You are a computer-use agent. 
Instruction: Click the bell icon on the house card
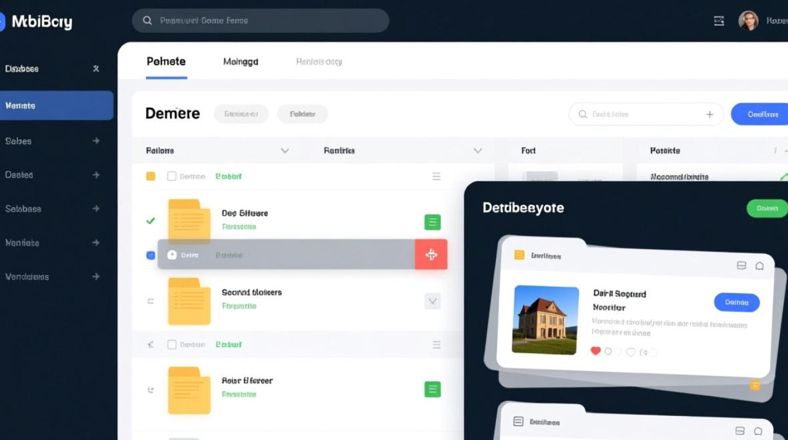[x=759, y=266]
